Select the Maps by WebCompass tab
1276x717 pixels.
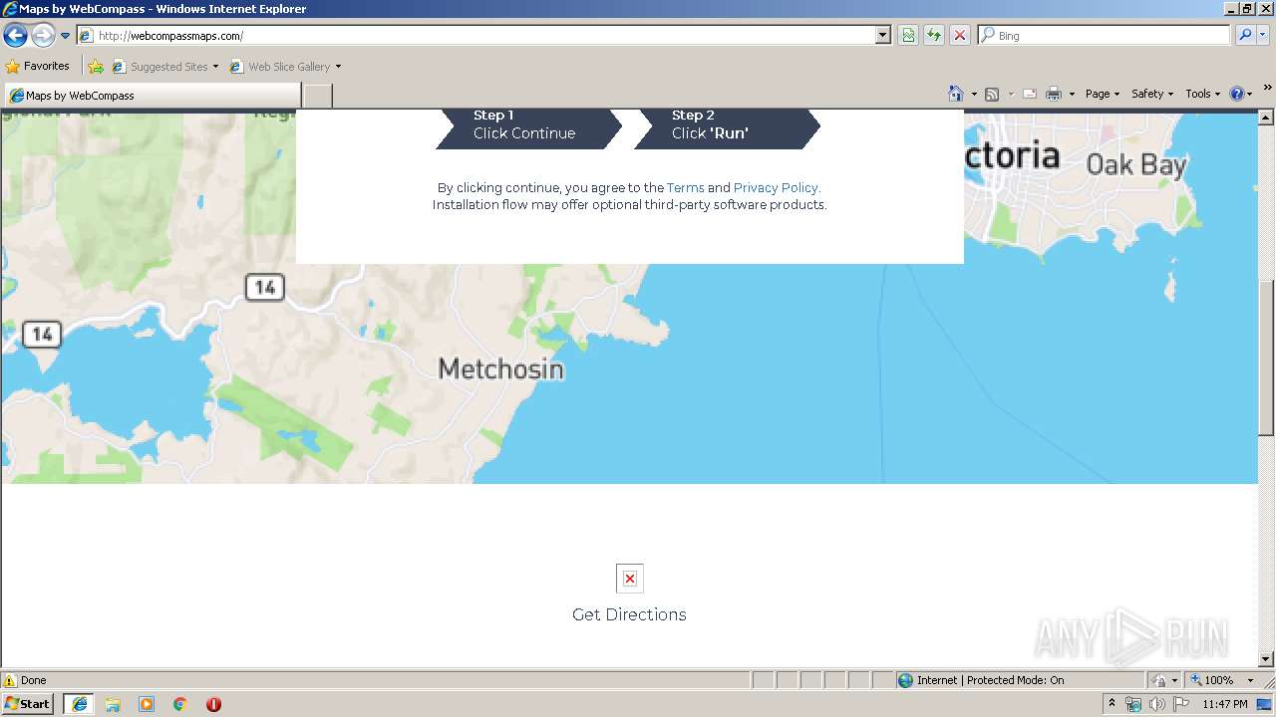pos(153,96)
